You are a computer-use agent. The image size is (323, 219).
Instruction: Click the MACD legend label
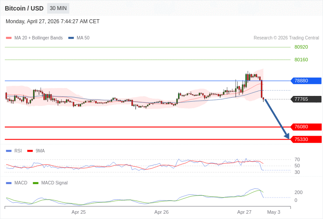(x=21, y=183)
